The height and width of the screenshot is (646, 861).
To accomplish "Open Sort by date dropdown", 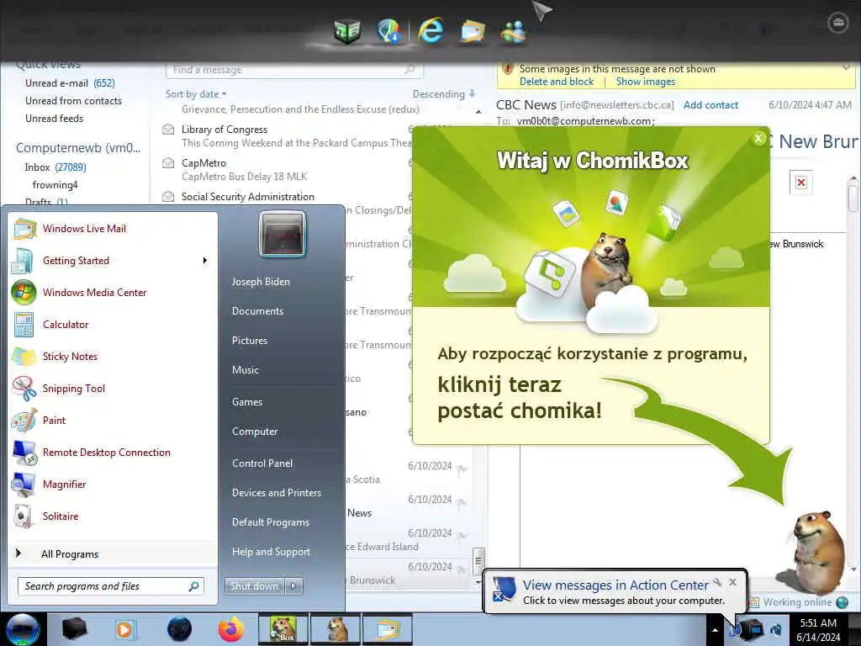I will (195, 94).
